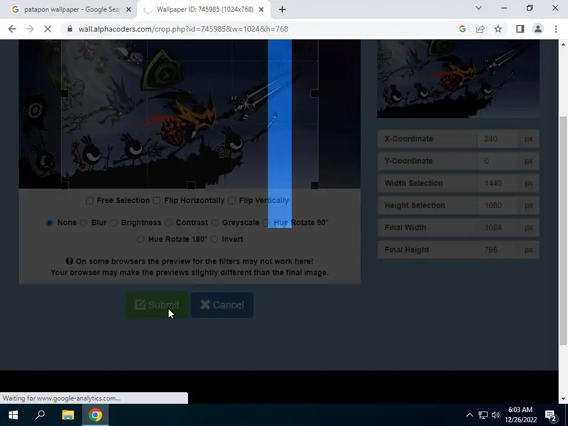This screenshot has height=426, width=568.
Task: Show hidden system tray icons
Action: coord(469,415)
